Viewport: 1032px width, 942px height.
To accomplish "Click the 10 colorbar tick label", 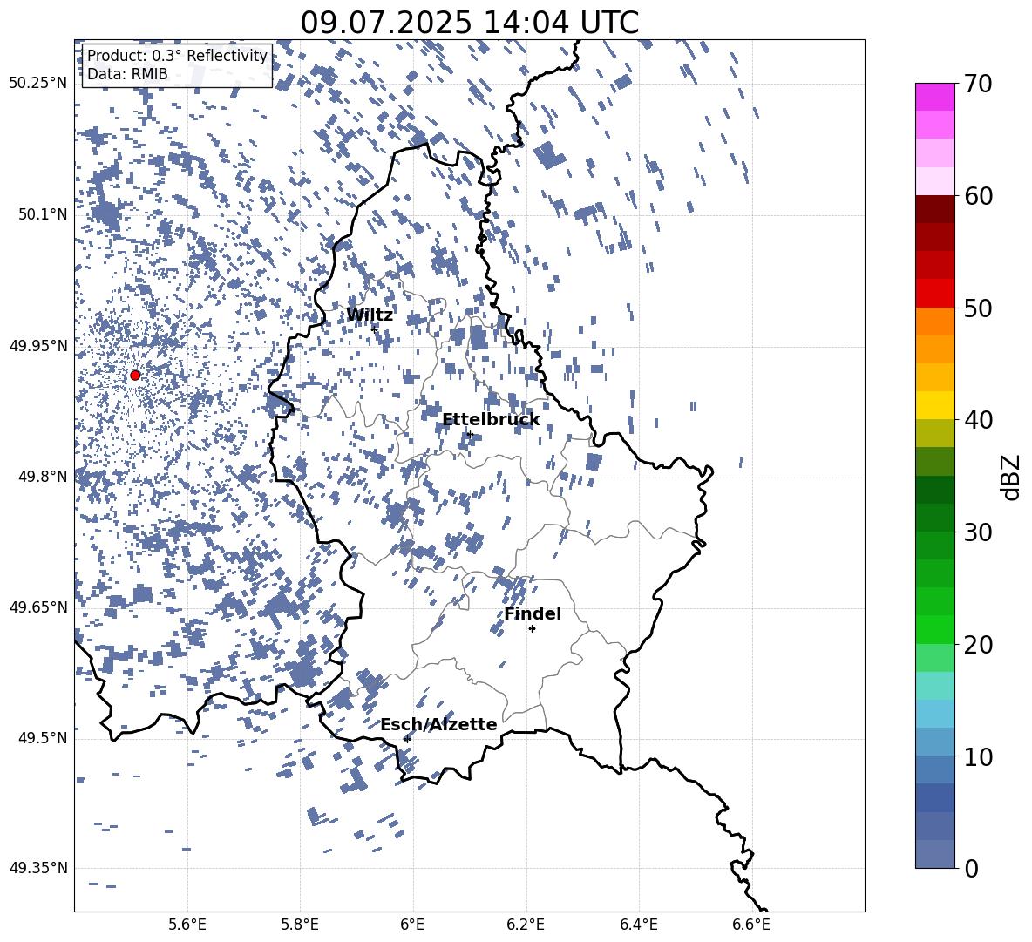I will [x=978, y=756].
